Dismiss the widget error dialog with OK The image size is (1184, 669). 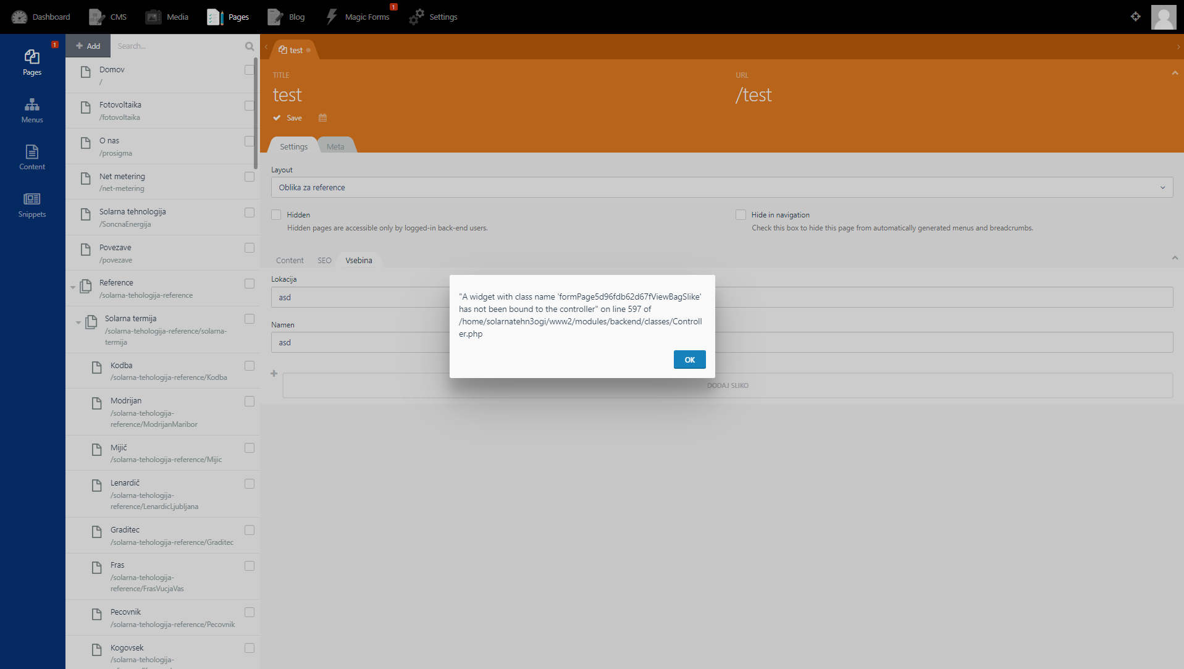(x=689, y=359)
